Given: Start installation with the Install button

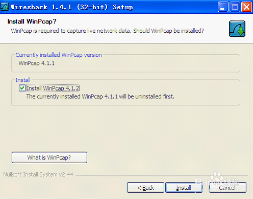Looking at the screenshot, I should 184,188.
